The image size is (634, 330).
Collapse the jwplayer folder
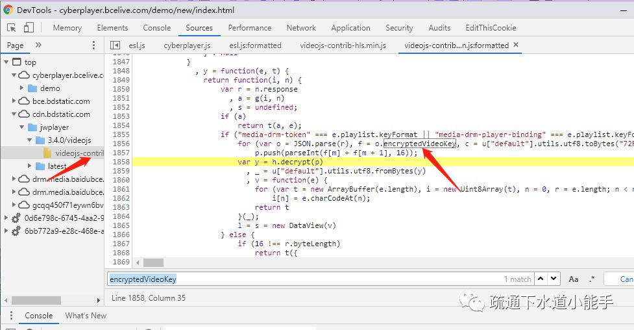tap(22, 127)
